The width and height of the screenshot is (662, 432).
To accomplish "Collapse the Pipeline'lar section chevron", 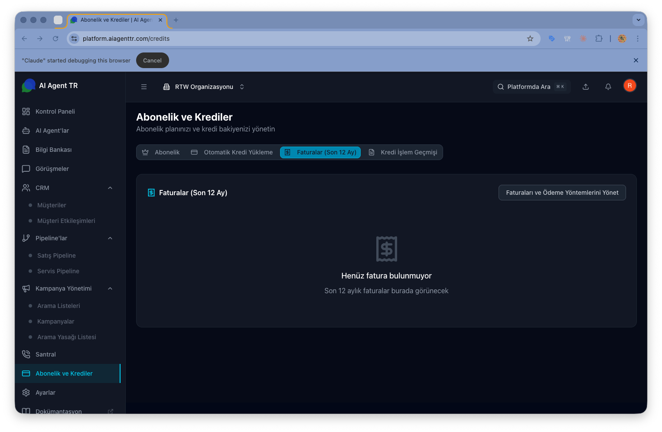I will click(x=110, y=238).
